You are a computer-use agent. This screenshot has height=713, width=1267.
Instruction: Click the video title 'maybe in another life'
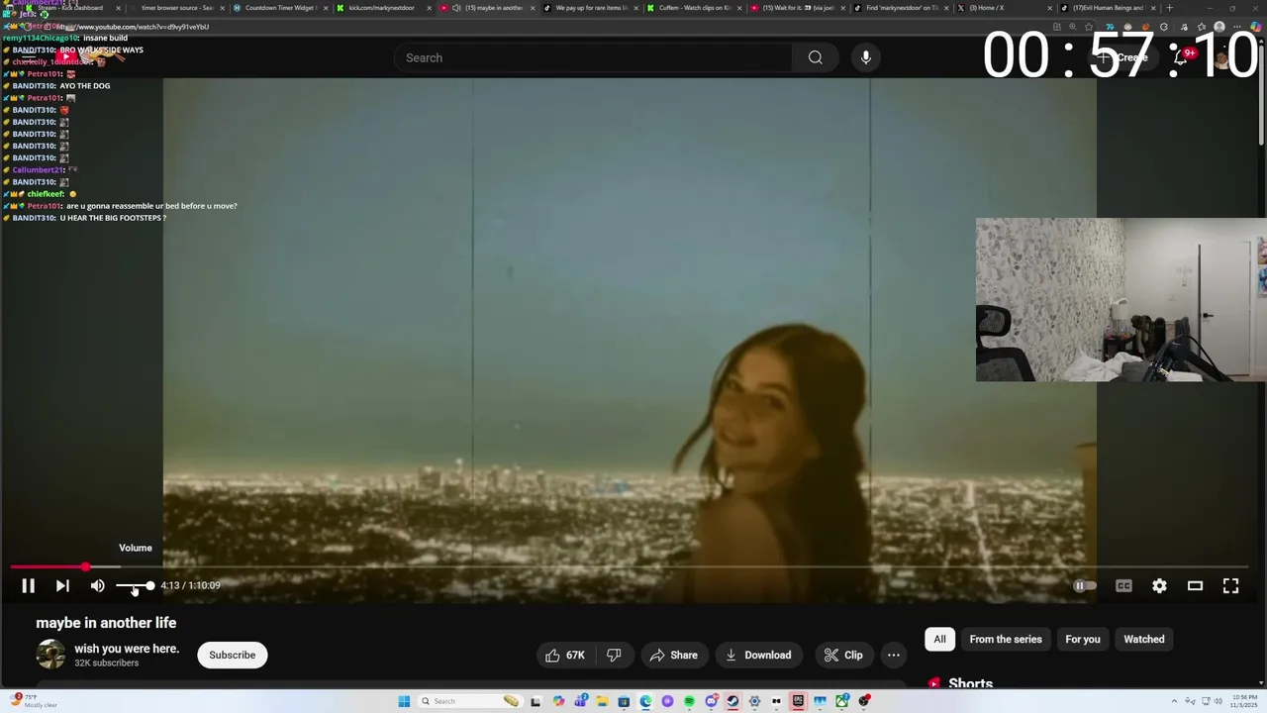point(106,623)
